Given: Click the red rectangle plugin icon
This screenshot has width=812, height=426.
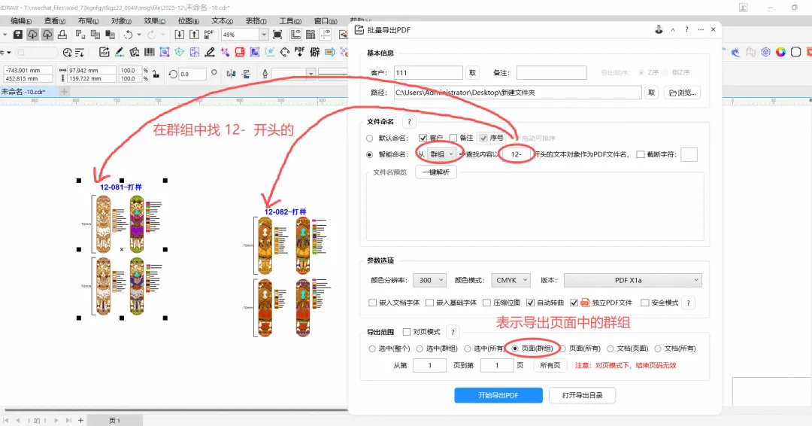Looking at the screenshot, I should pyautogui.click(x=240, y=53).
